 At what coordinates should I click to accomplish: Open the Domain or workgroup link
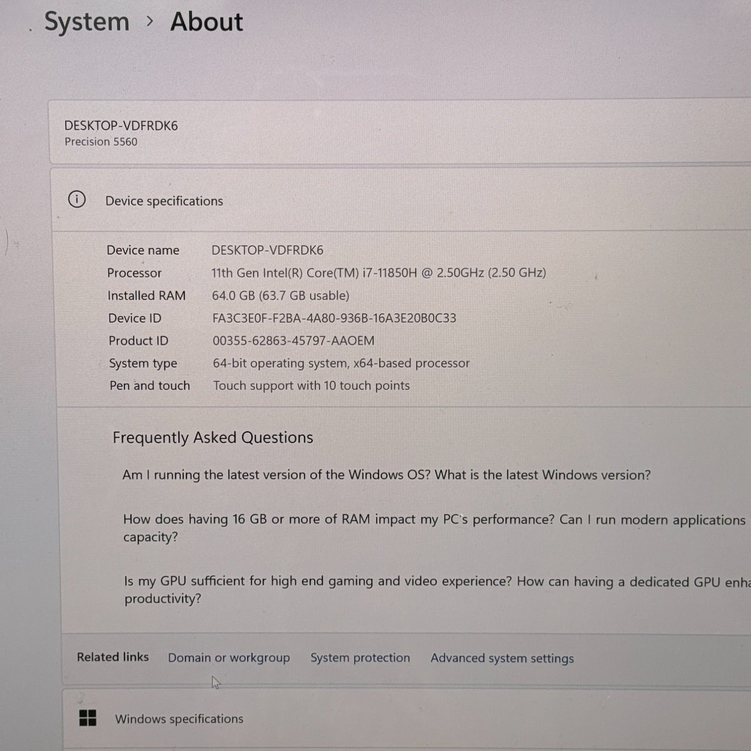(x=229, y=657)
